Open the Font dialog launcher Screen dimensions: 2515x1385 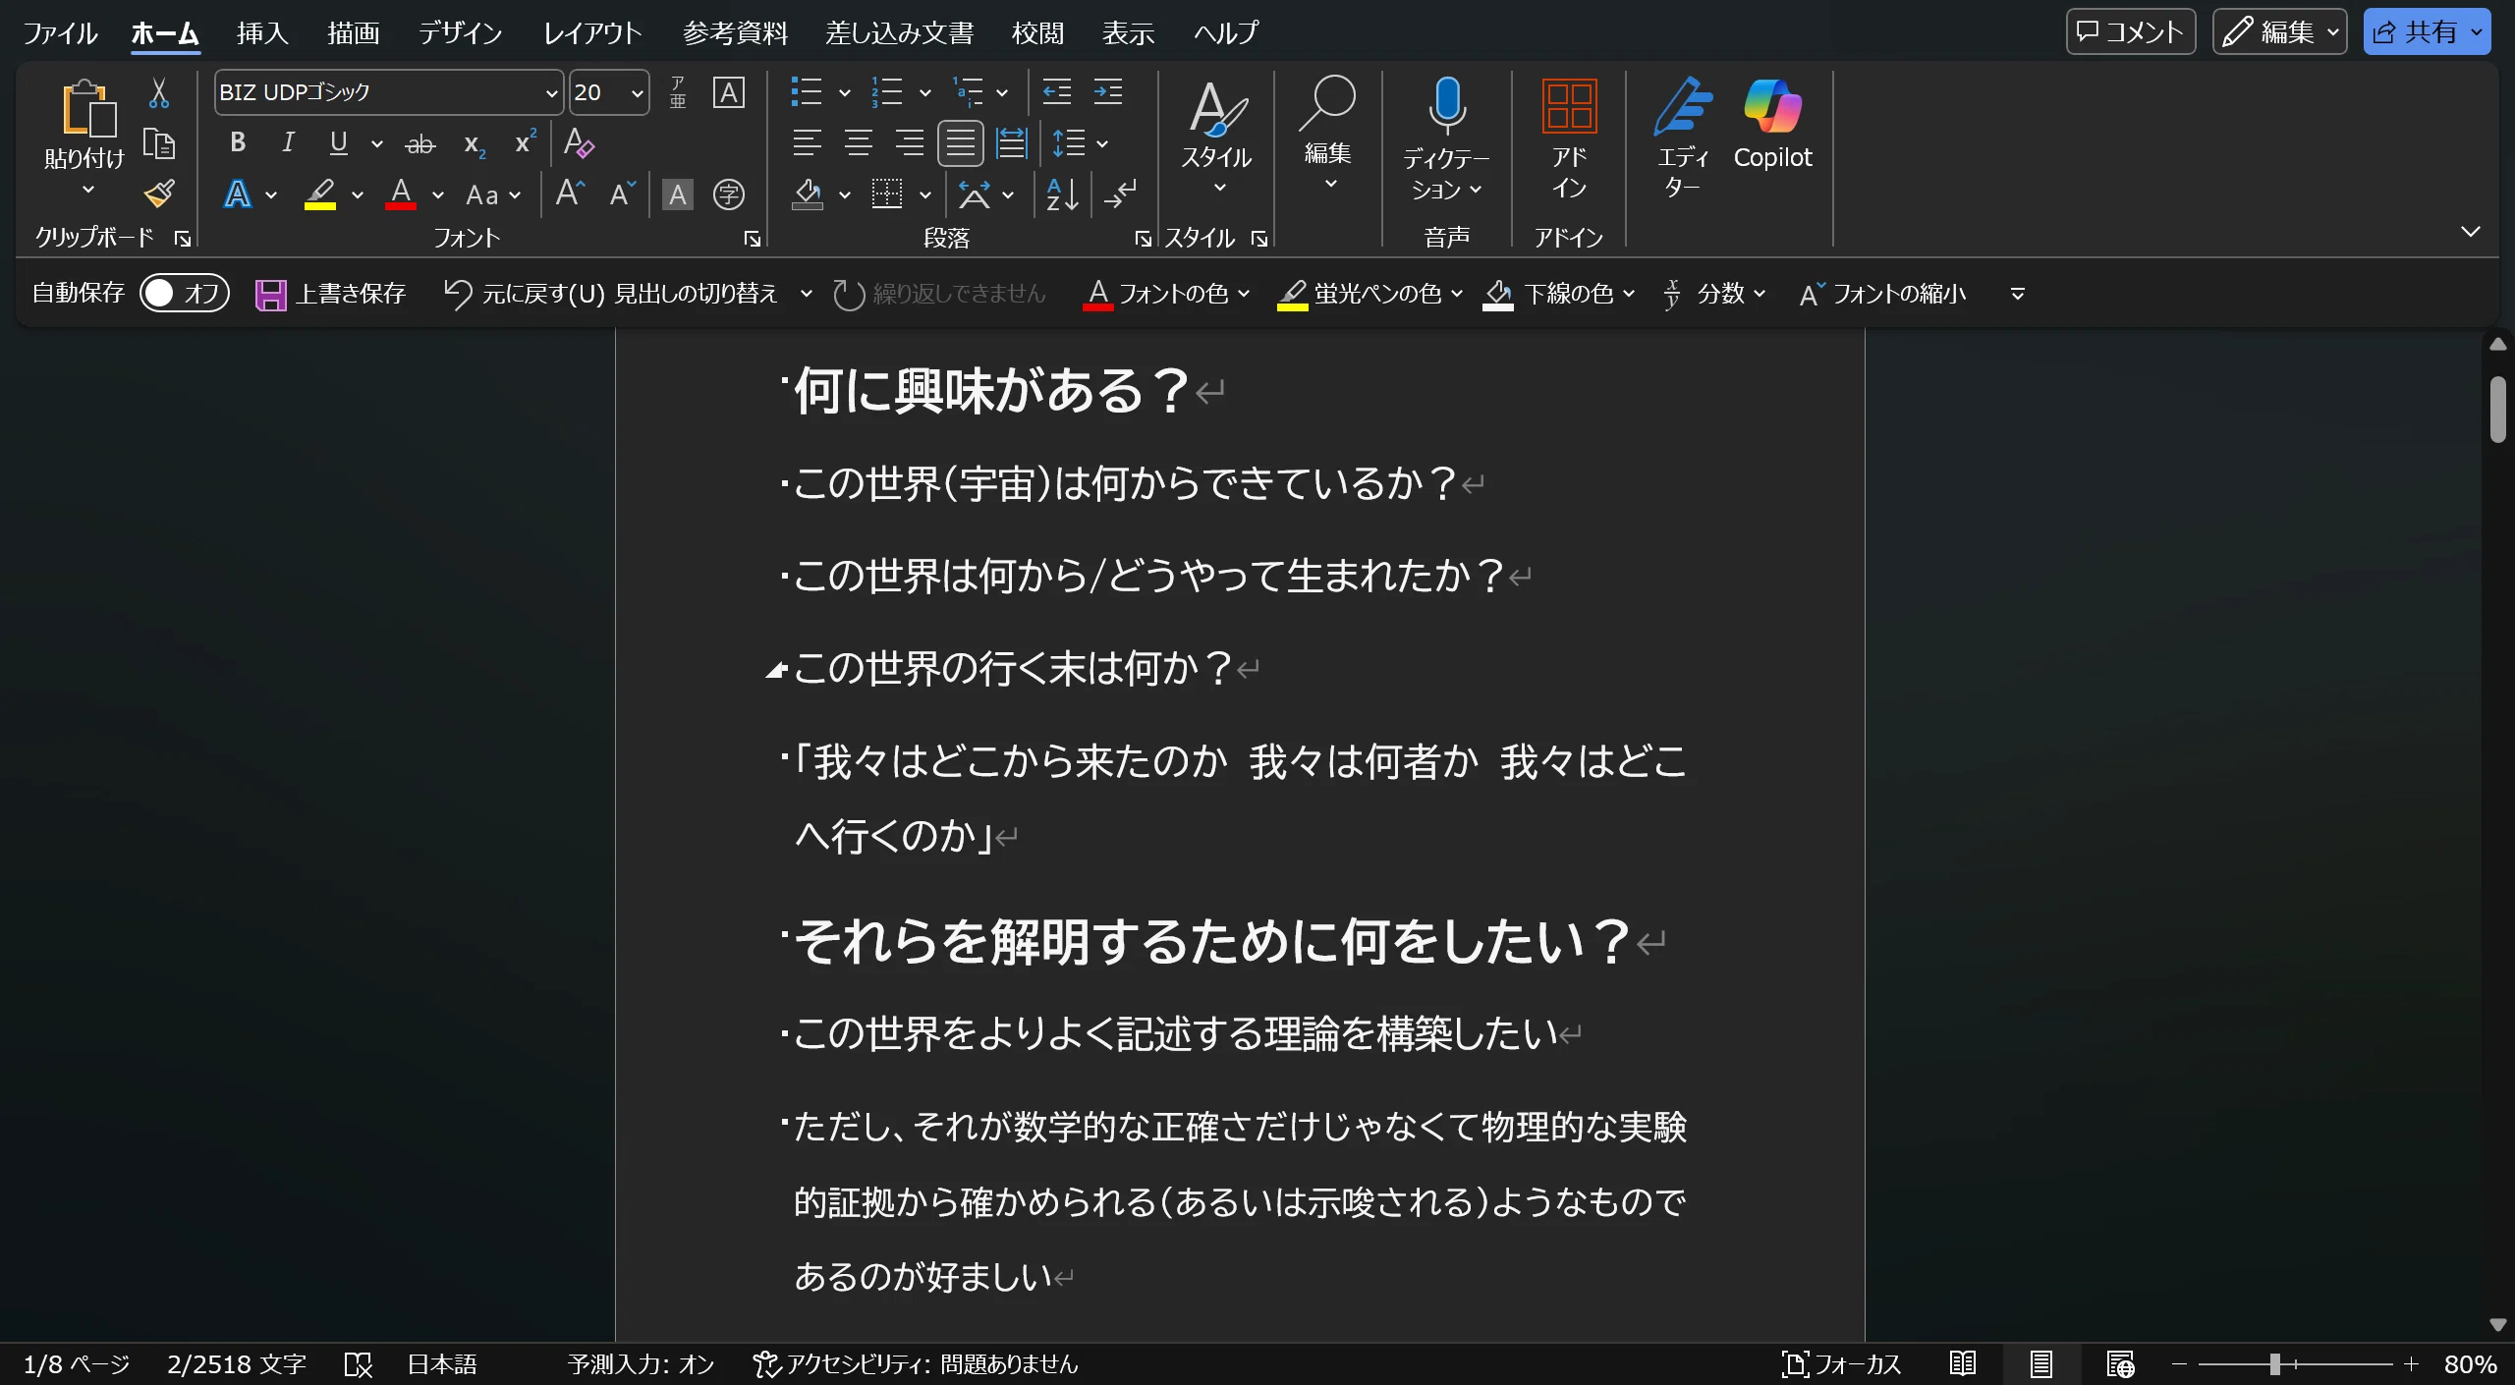point(752,239)
